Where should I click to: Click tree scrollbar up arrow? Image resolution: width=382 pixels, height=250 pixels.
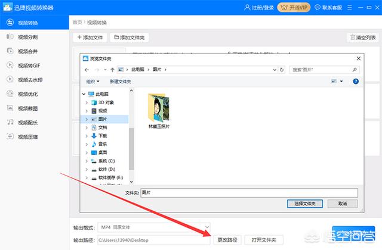point(131,91)
